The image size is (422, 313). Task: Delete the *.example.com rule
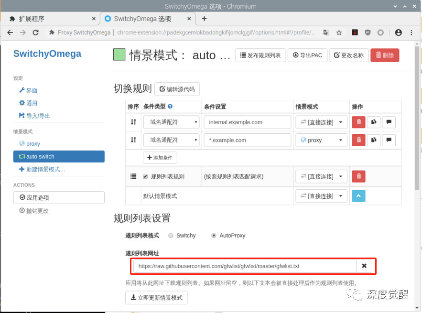pyautogui.click(x=358, y=140)
